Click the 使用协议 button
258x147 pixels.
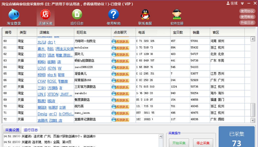[x=247, y=11]
